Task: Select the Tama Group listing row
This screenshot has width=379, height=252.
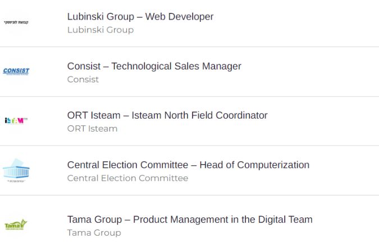Action: 343,225
